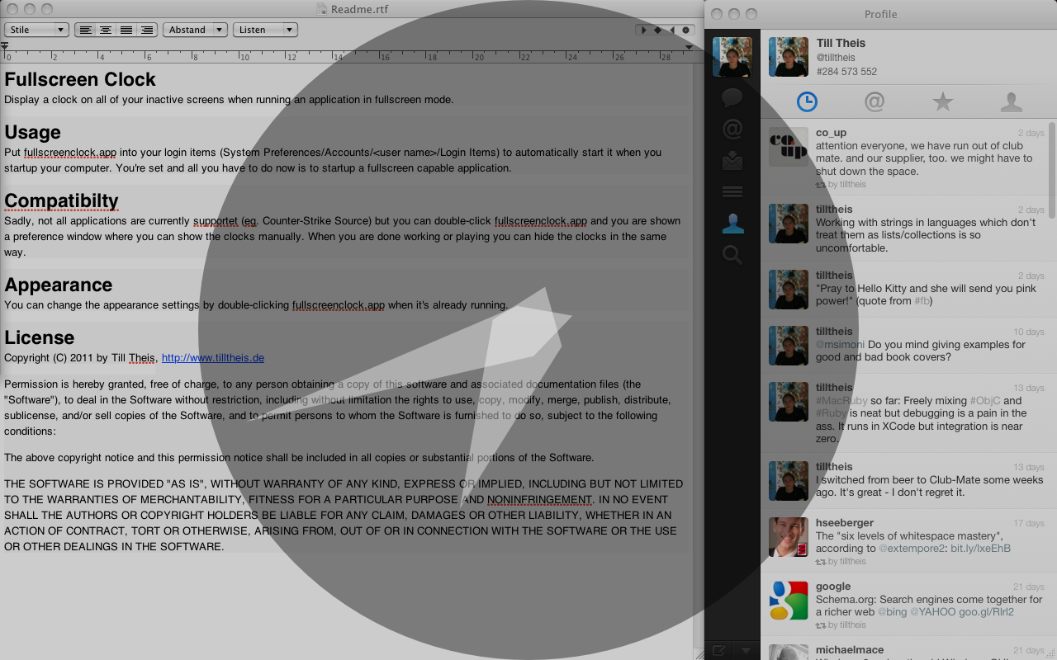Switch to the Favorites star tab
Image resolution: width=1057 pixels, height=660 pixels.
(x=942, y=101)
